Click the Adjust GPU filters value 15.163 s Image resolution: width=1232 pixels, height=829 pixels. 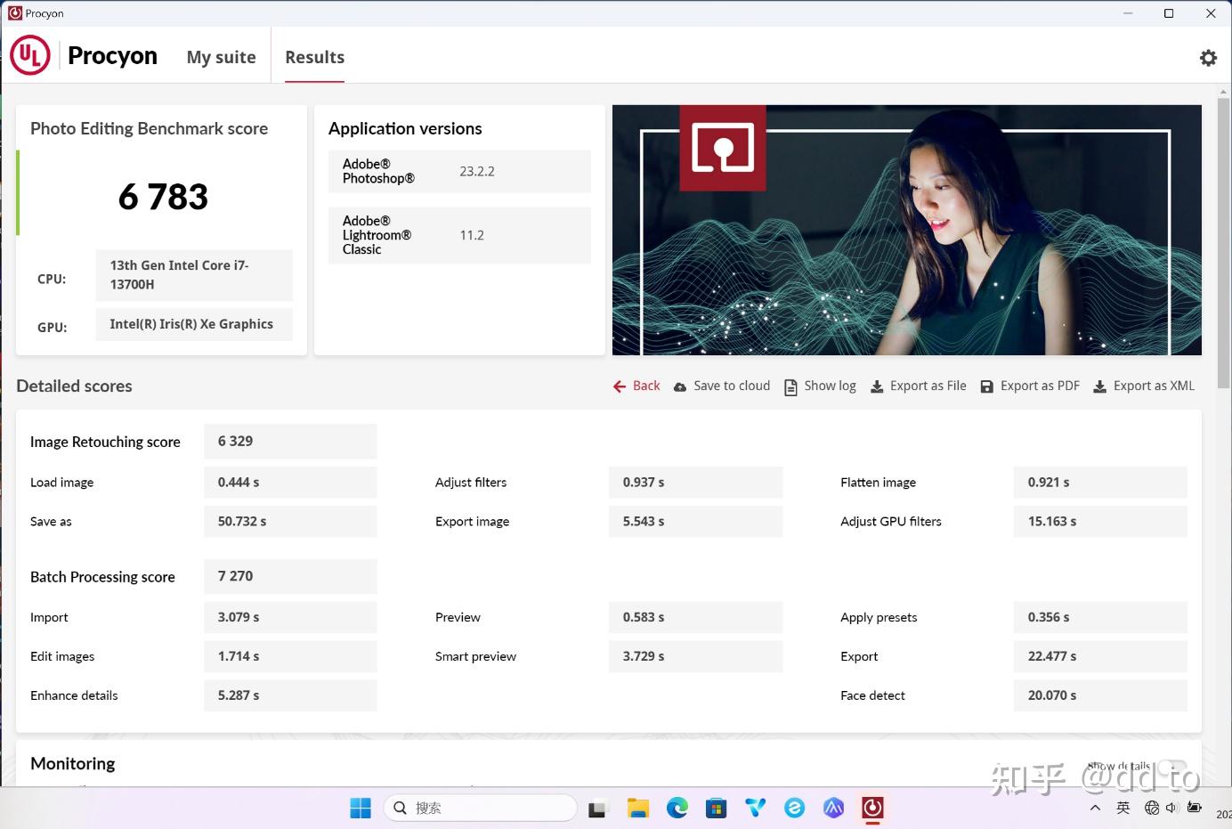1100,521
